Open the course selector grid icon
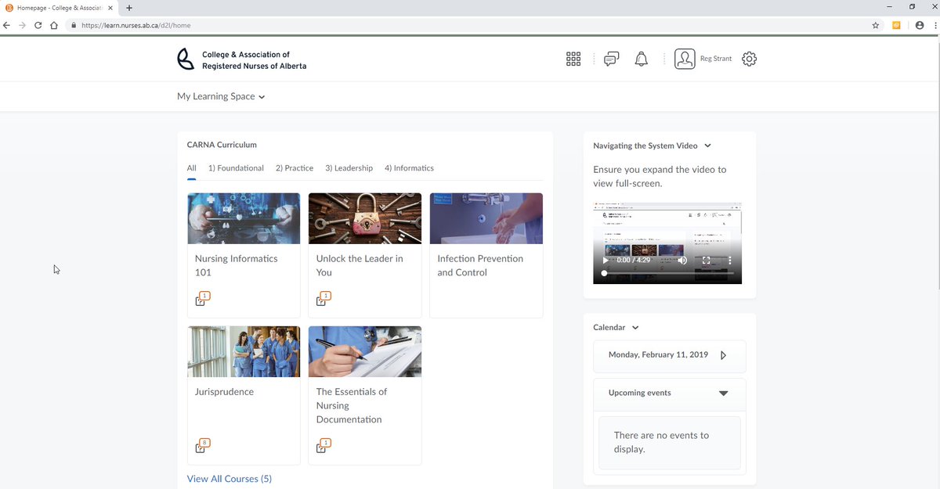 point(573,59)
